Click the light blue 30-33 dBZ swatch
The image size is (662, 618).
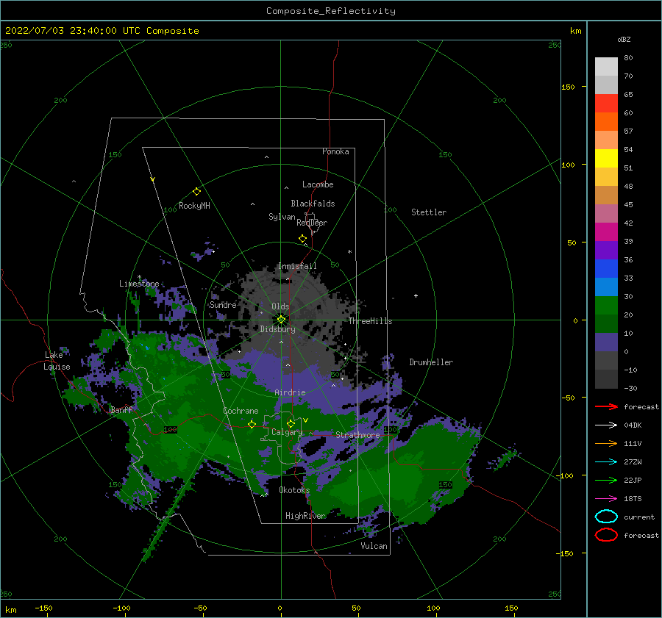[x=606, y=287]
